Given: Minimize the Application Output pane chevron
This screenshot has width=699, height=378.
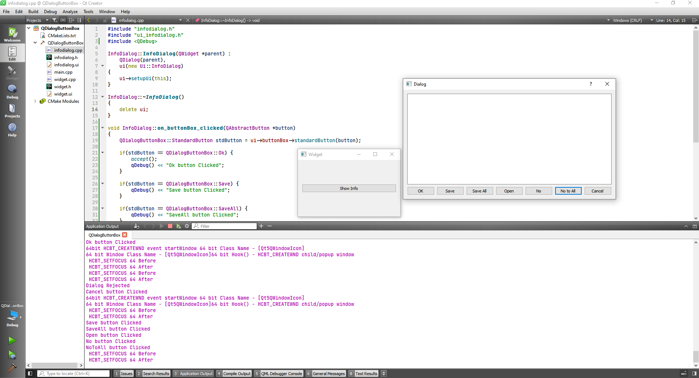Looking at the screenshot, I should pyautogui.click(x=686, y=226).
